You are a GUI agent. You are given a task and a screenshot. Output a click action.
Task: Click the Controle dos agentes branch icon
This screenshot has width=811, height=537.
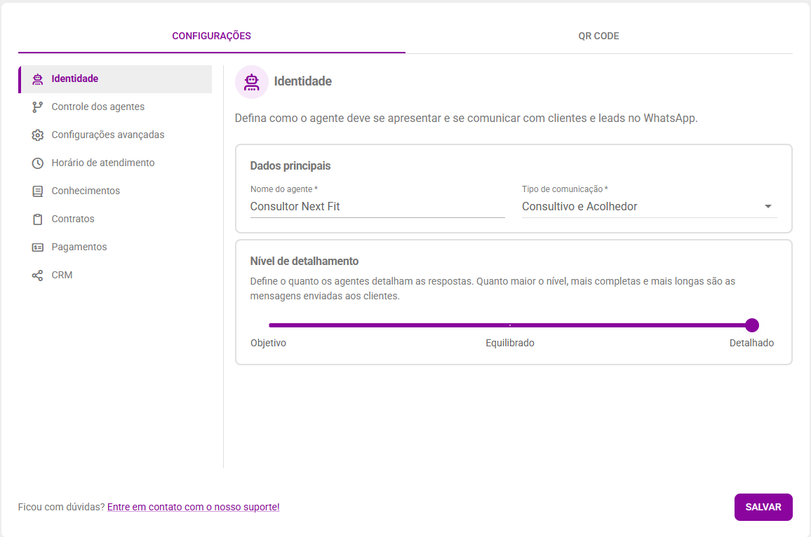[x=37, y=107]
